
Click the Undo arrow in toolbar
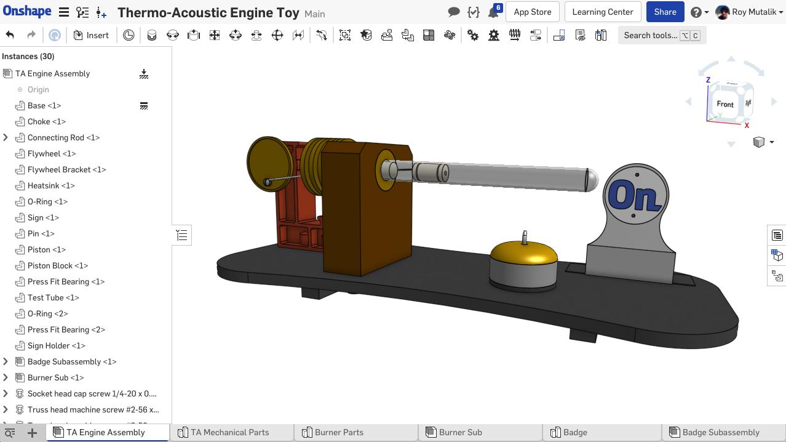point(10,35)
